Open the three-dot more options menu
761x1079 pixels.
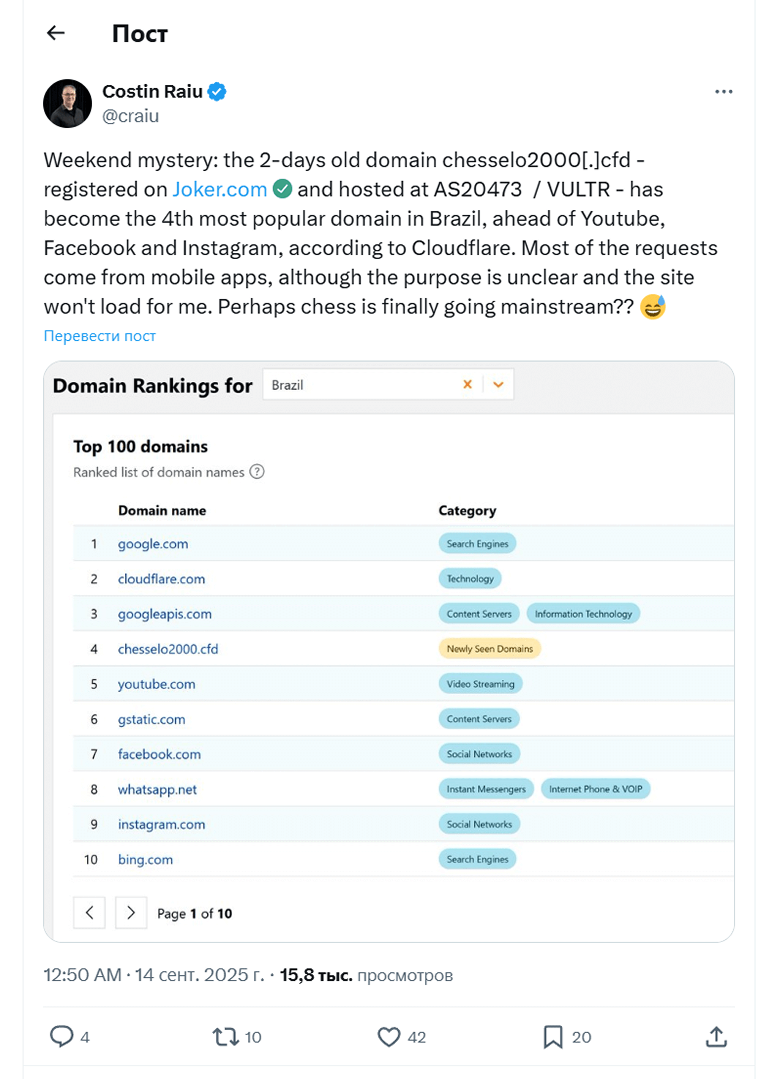tap(723, 92)
